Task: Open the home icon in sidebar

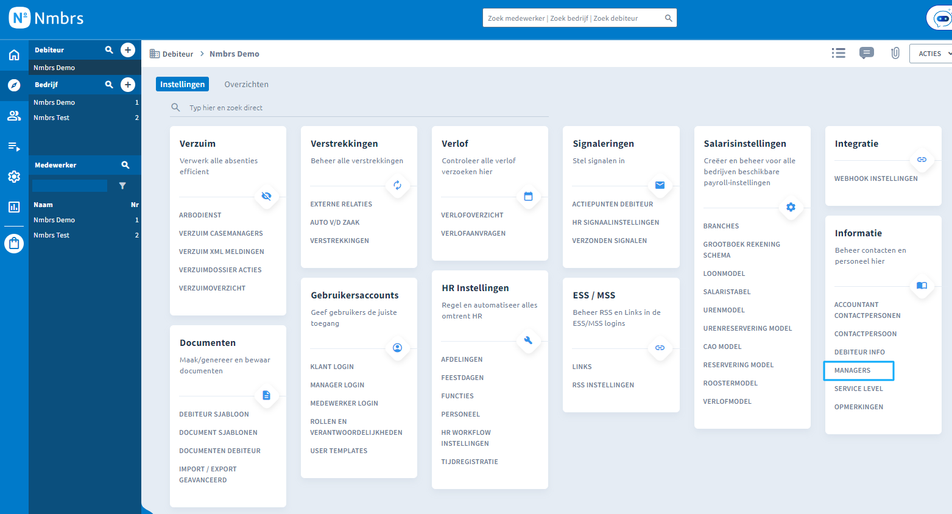Action: pyautogui.click(x=14, y=55)
